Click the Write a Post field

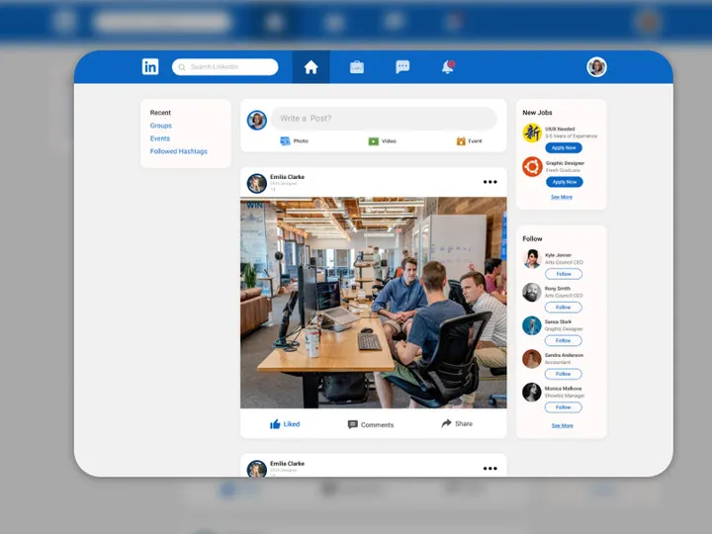(x=384, y=119)
